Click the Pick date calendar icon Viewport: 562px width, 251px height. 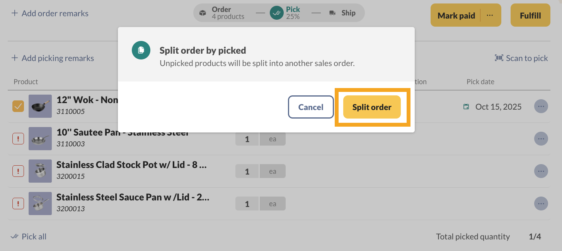point(467,107)
